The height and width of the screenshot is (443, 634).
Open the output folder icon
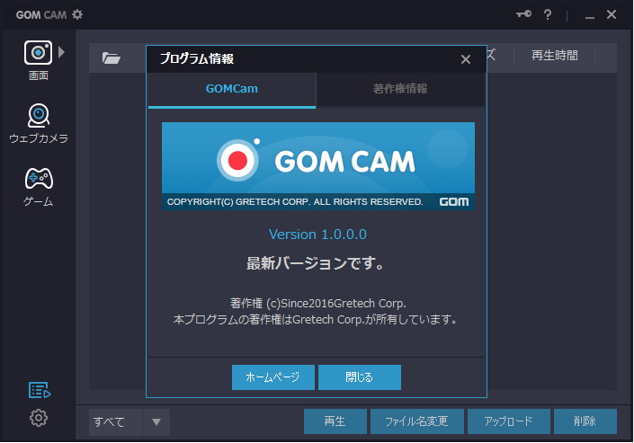[x=112, y=58]
